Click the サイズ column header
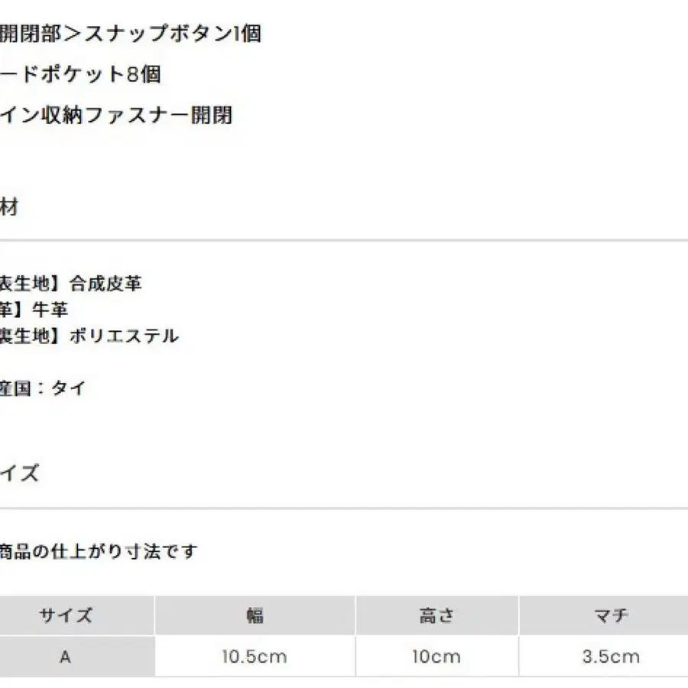Image resolution: width=688 pixels, height=688 pixels. [x=66, y=615]
